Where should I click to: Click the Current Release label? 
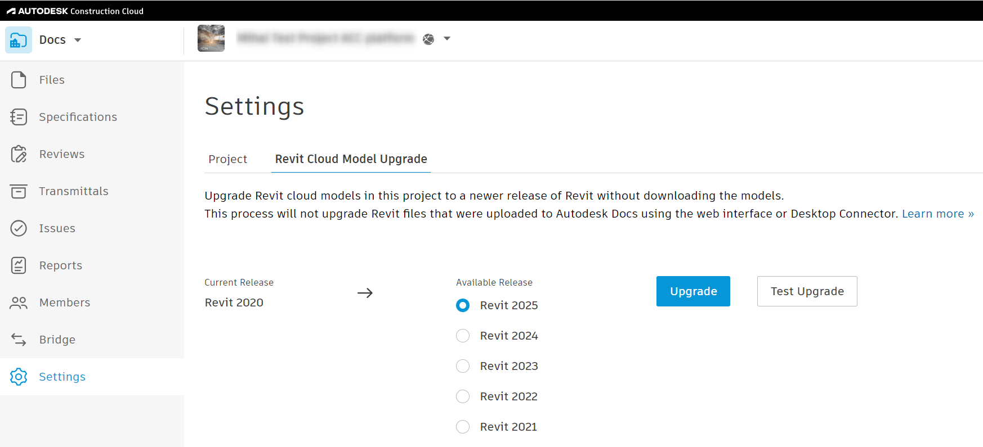[239, 282]
